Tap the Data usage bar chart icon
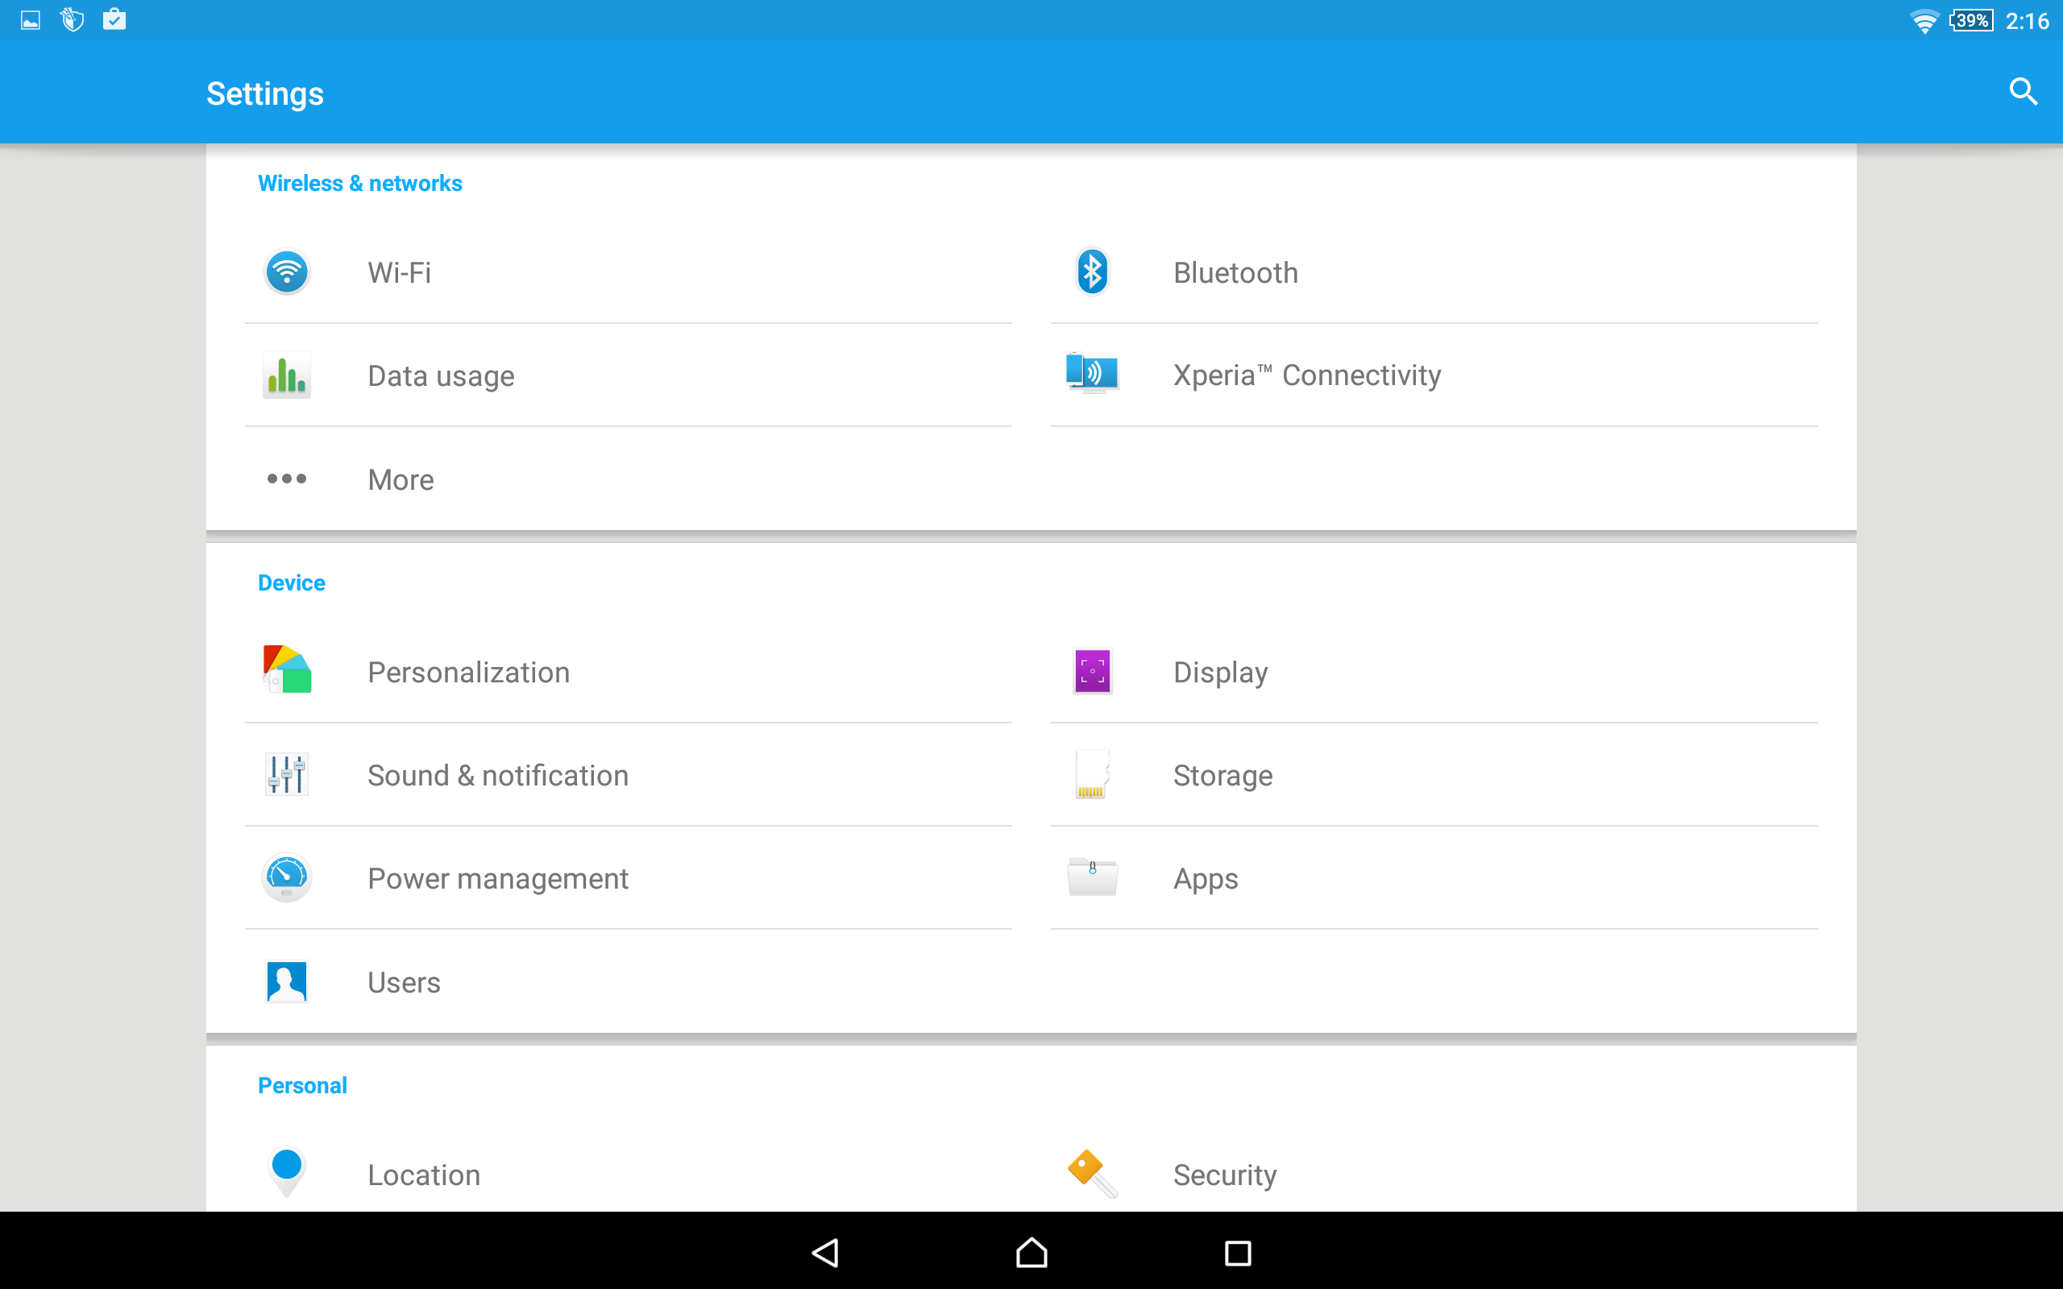This screenshot has height=1289, width=2063. (x=286, y=375)
